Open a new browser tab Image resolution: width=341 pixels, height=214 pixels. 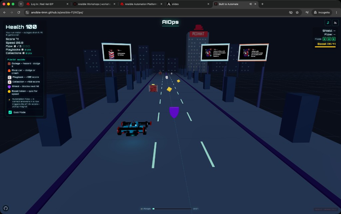pyautogui.click(x=262, y=4)
